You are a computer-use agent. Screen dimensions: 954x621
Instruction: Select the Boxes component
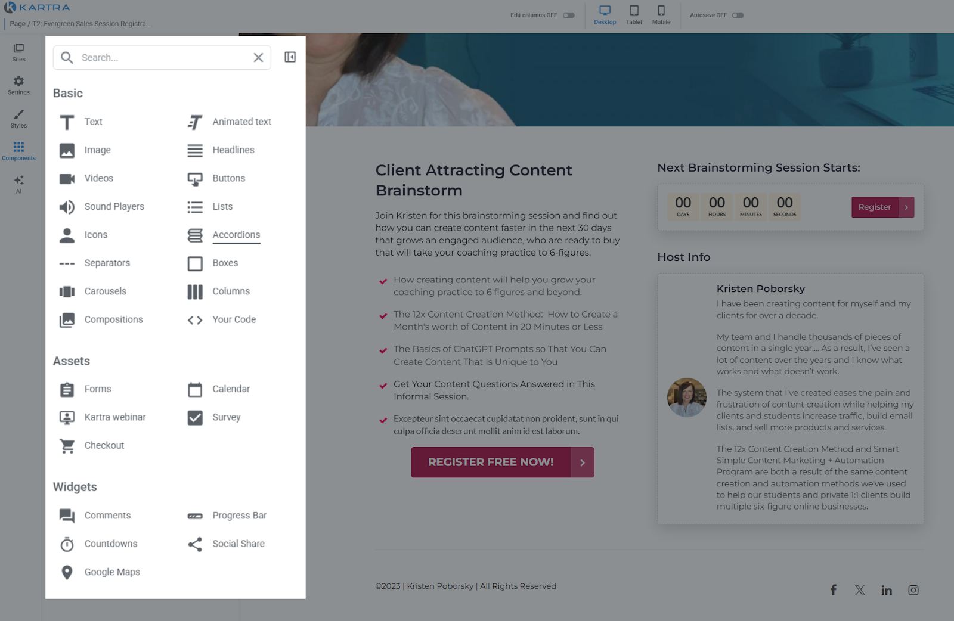(212, 263)
